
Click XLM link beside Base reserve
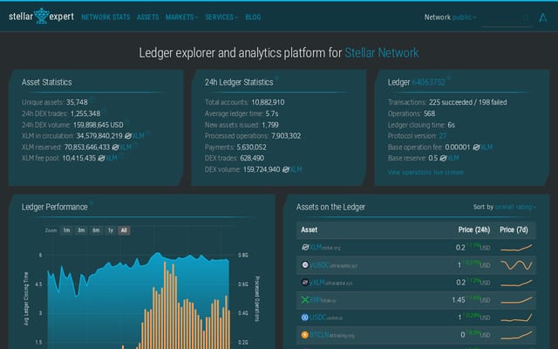(453, 158)
